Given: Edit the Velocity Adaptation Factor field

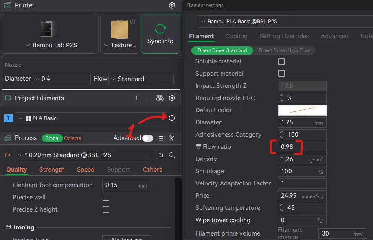Looking at the screenshot, I should click(x=302, y=183).
